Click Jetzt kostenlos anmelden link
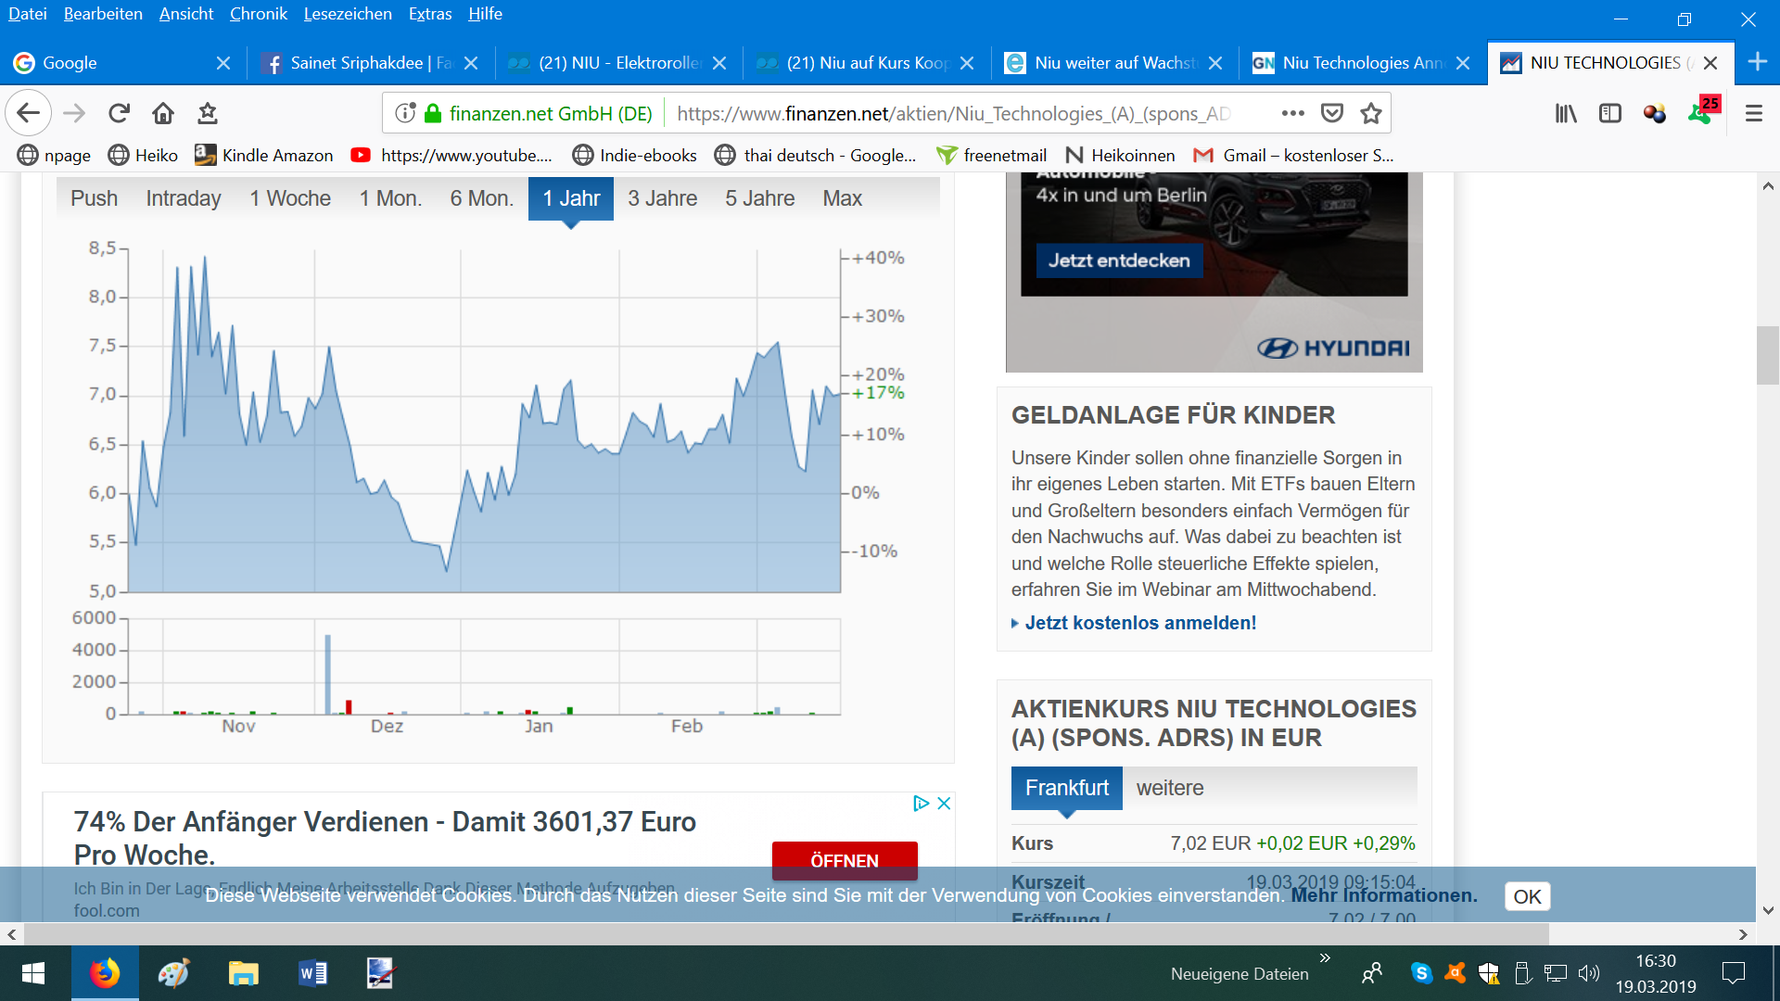Image resolution: width=1780 pixels, height=1001 pixels. tap(1140, 623)
